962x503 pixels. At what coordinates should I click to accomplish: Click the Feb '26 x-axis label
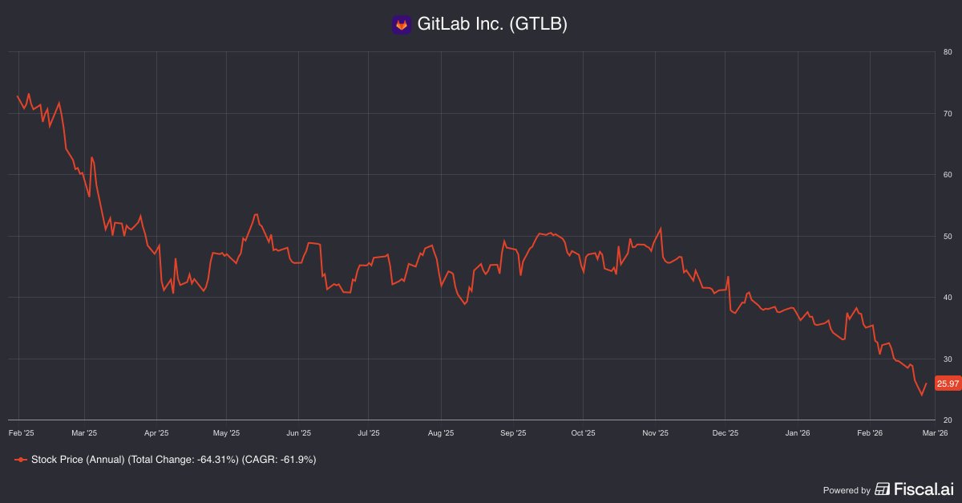pyautogui.click(x=870, y=432)
